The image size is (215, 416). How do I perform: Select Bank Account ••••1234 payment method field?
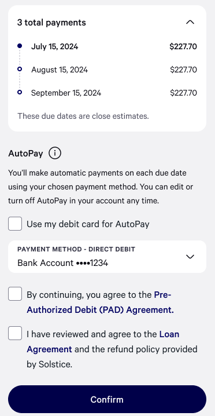[108, 257]
